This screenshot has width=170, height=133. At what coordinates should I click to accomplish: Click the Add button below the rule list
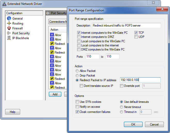point(55,94)
